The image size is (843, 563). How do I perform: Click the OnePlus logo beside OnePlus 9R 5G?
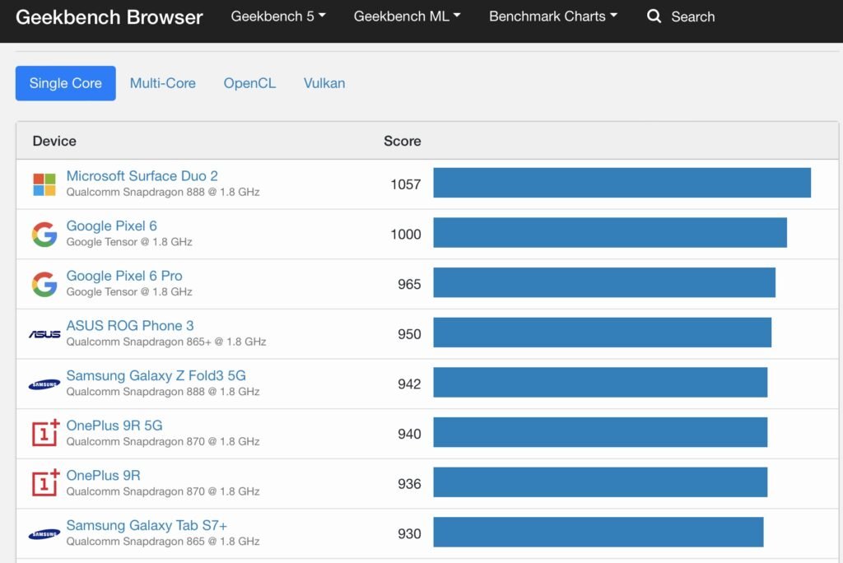pos(45,433)
